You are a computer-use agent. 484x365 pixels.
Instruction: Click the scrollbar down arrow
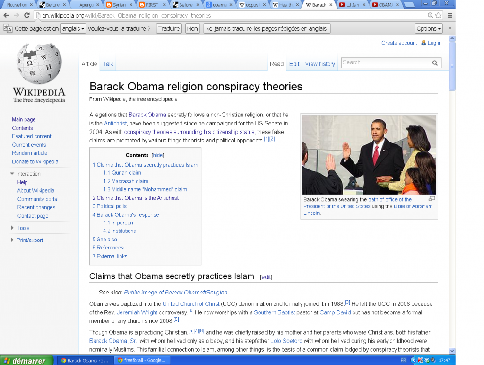click(452, 351)
